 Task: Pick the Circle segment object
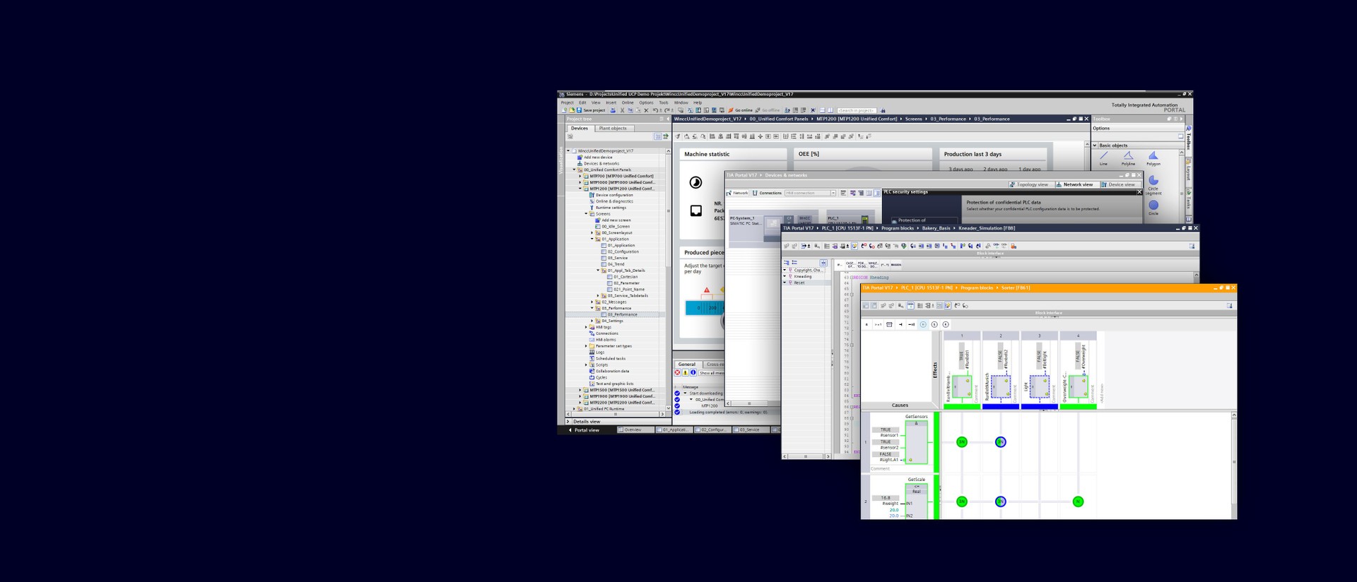tap(1153, 182)
